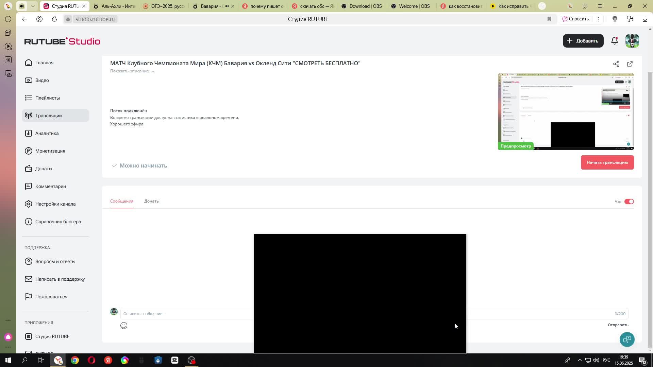Click the share icon next to the stream title
The height and width of the screenshot is (367, 653).
616,64
